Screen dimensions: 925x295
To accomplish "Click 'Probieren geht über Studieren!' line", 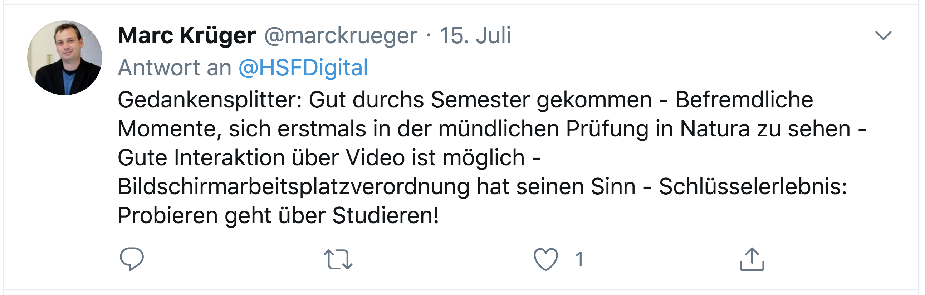I will 278,215.
